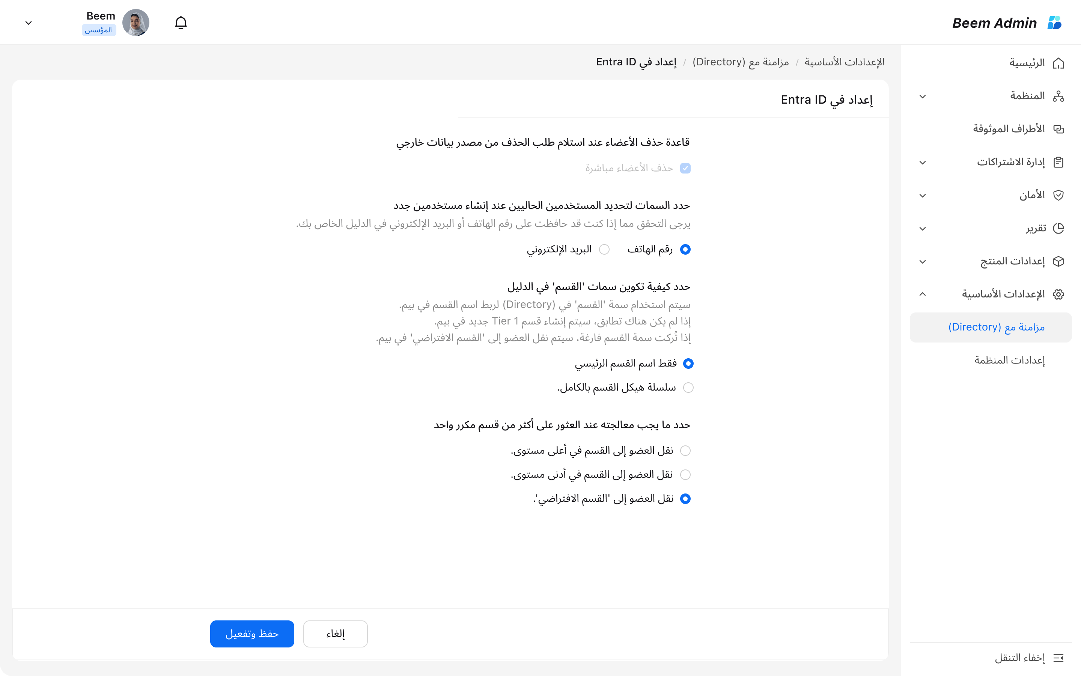The height and width of the screenshot is (676, 1081).
Task: Expand the organization (المنظمة) menu chevron
Action: pos(923,96)
